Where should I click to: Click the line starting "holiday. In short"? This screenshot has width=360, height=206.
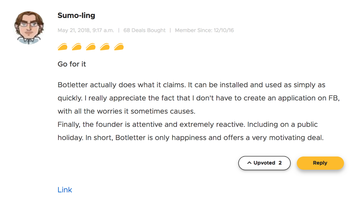point(190,138)
